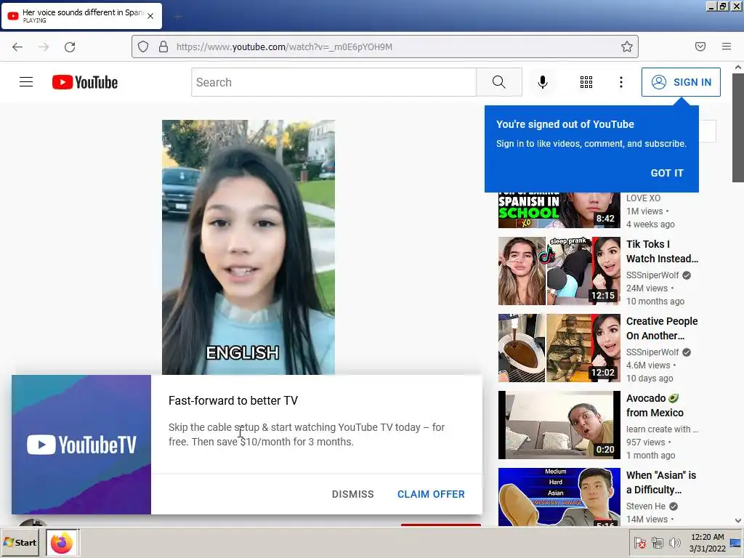Start voice search with the microphone

542,82
